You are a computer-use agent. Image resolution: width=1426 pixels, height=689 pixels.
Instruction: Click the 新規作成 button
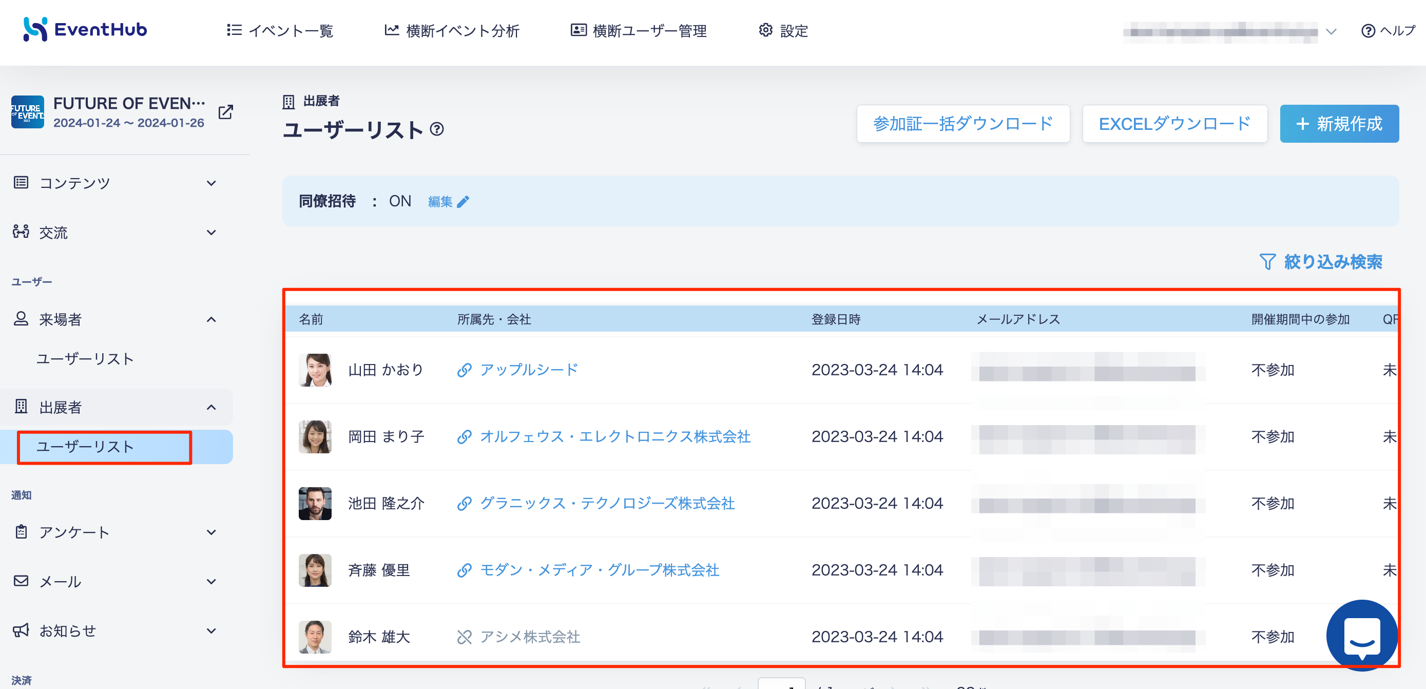(1339, 124)
